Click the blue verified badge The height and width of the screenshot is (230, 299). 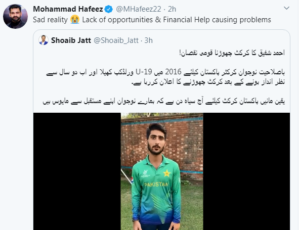point(109,9)
